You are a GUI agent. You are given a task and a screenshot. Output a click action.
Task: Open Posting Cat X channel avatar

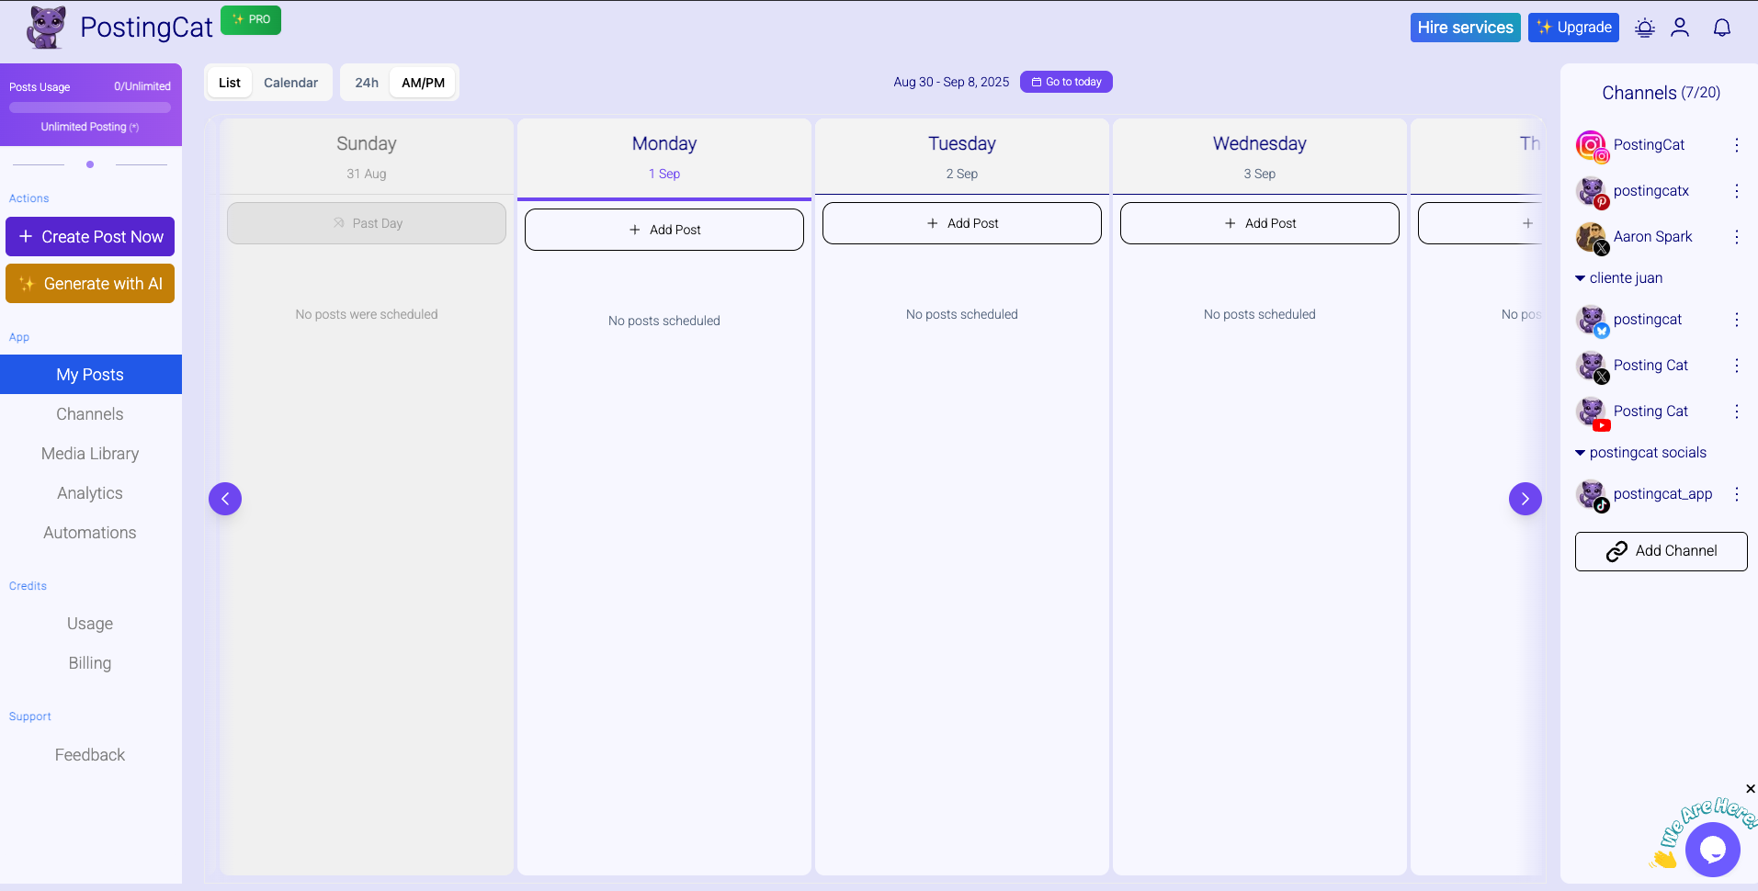1592,366
